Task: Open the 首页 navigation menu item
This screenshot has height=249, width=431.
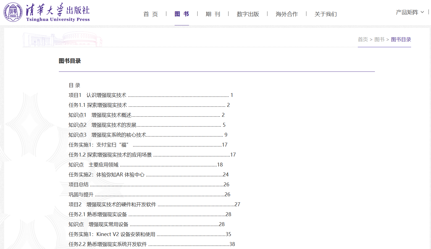Action: click(x=151, y=14)
